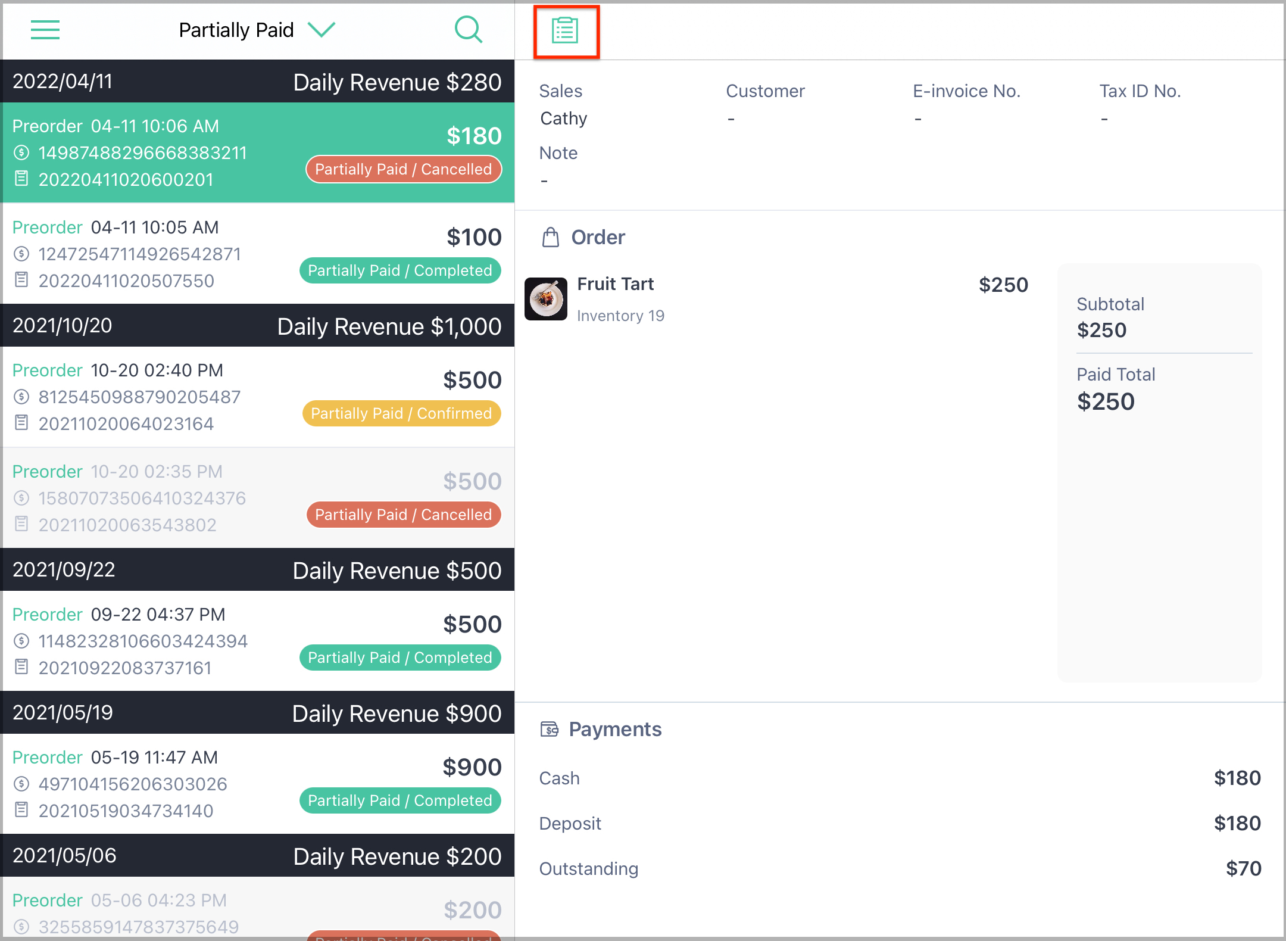Image resolution: width=1286 pixels, height=941 pixels.
Task: Click order number 20211020064023164
Action: tap(126, 424)
